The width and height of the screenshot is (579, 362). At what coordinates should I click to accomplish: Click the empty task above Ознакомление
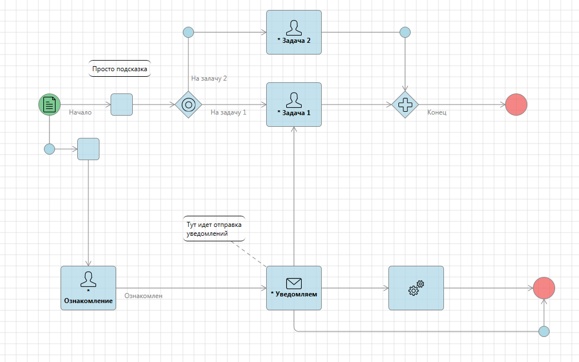(x=88, y=149)
